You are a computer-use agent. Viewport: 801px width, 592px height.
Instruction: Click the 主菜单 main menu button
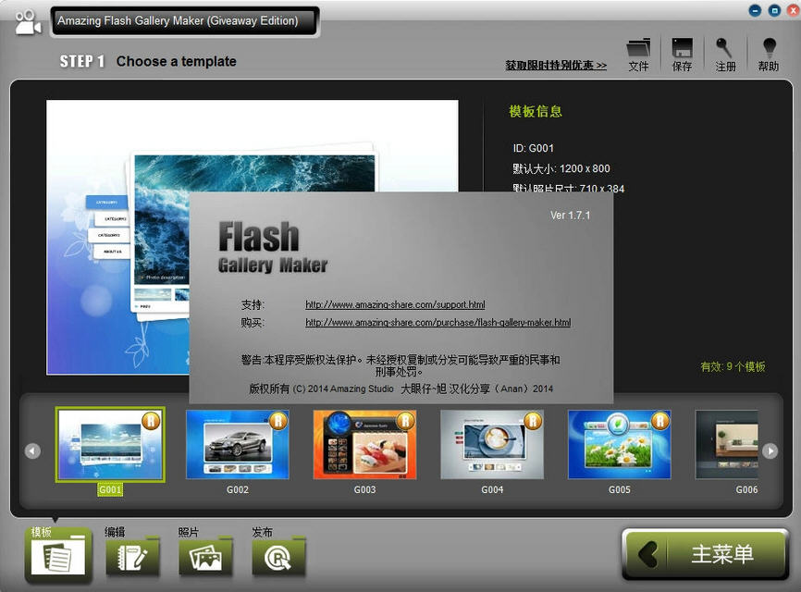[x=705, y=554]
